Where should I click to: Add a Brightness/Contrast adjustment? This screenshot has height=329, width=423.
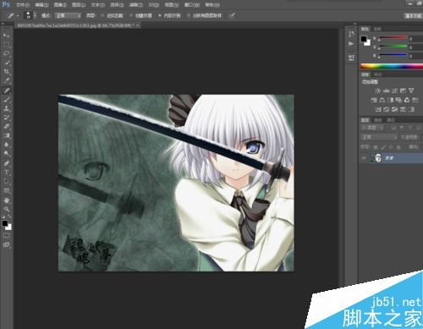pyautogui.click(x=377, y=90)
